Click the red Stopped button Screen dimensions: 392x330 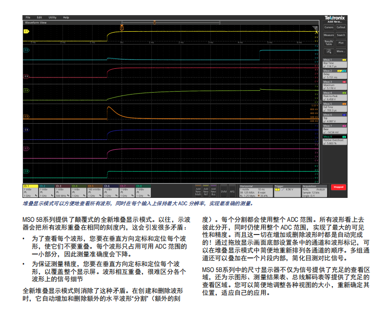pyautogui.click(x=338, y=187)
